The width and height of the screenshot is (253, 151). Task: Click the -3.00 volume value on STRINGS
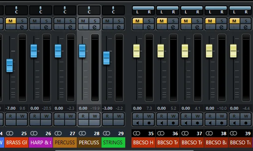(x=107, y=108)
